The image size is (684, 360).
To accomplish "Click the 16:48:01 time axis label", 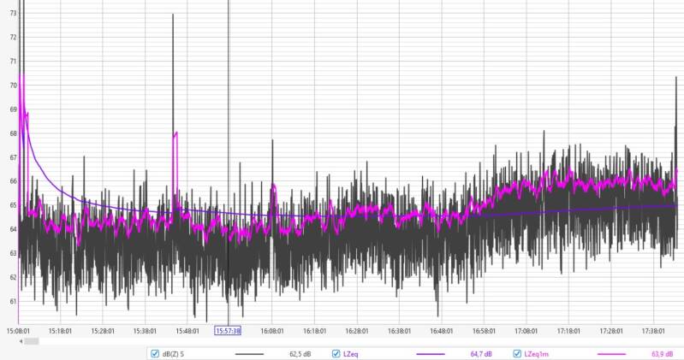I will point(442,331).
